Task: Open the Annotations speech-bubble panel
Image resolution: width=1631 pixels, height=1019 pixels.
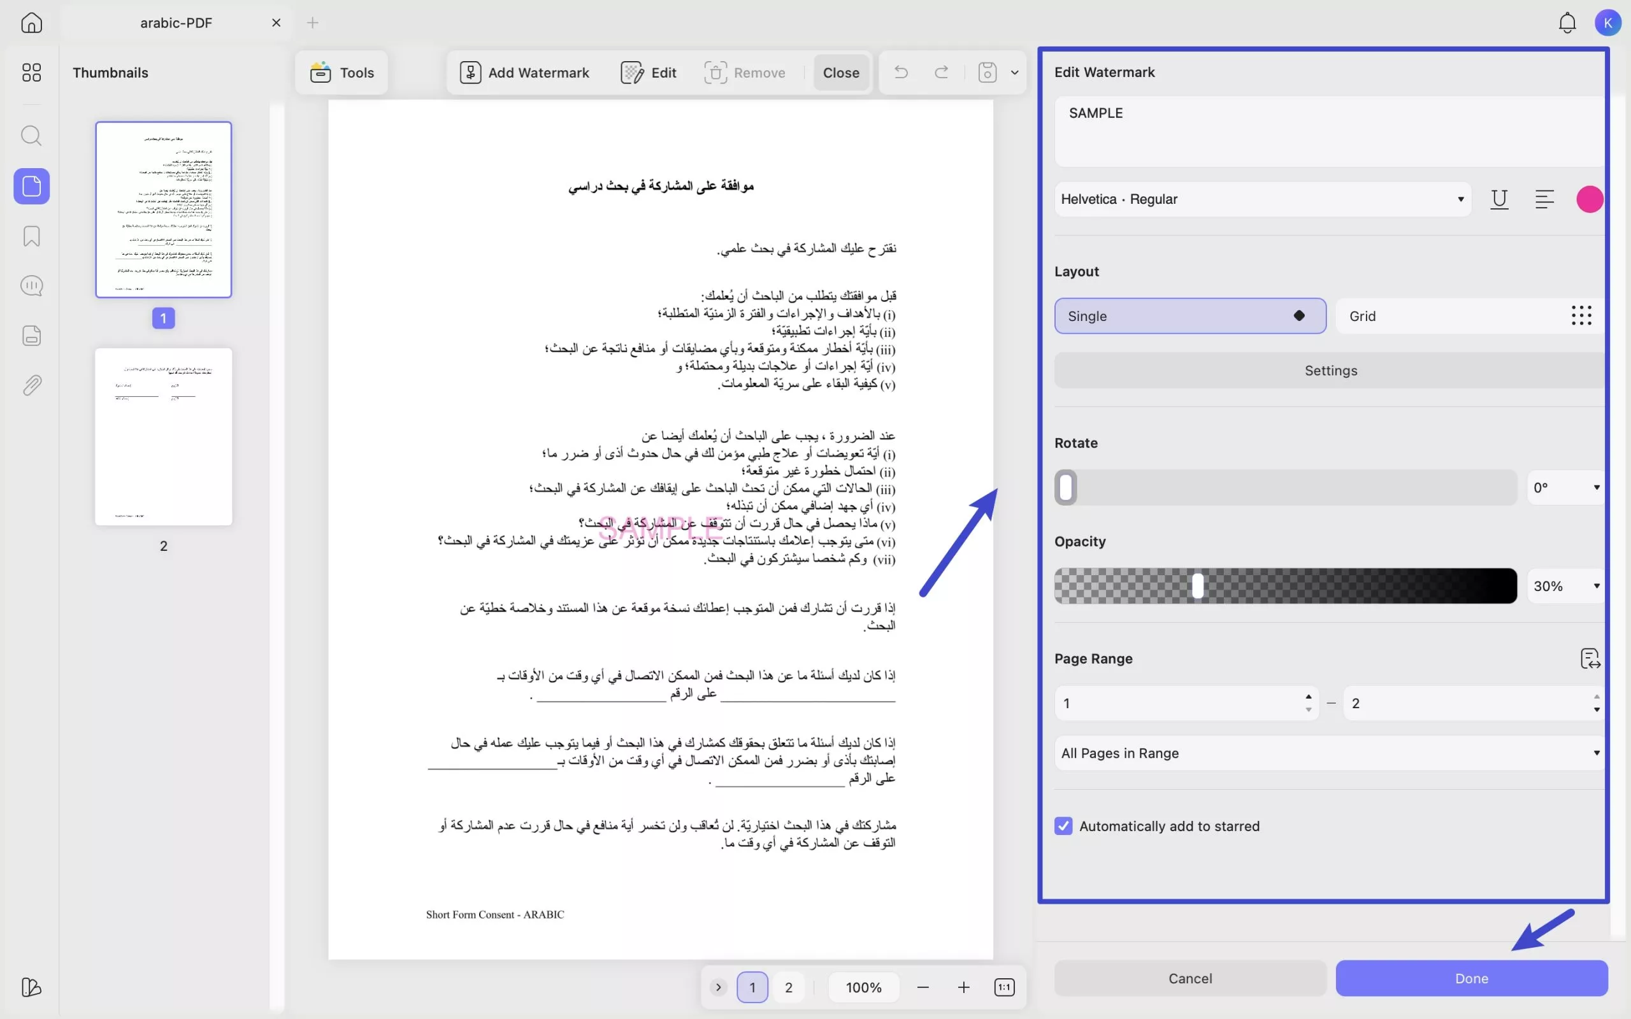Action: coord(31,286)
